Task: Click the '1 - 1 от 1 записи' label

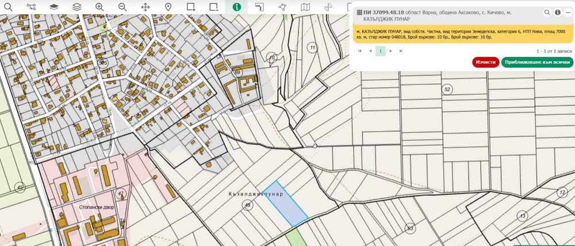Action: click(554, 51)
